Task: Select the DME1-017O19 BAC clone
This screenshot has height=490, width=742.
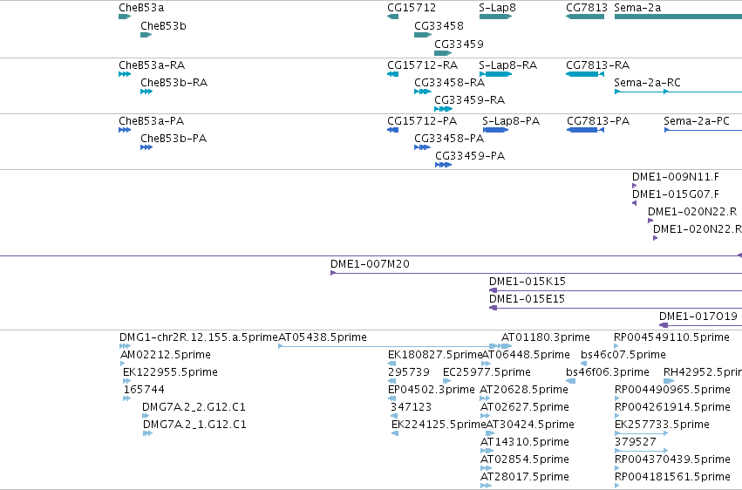Action: coord(700,325)
